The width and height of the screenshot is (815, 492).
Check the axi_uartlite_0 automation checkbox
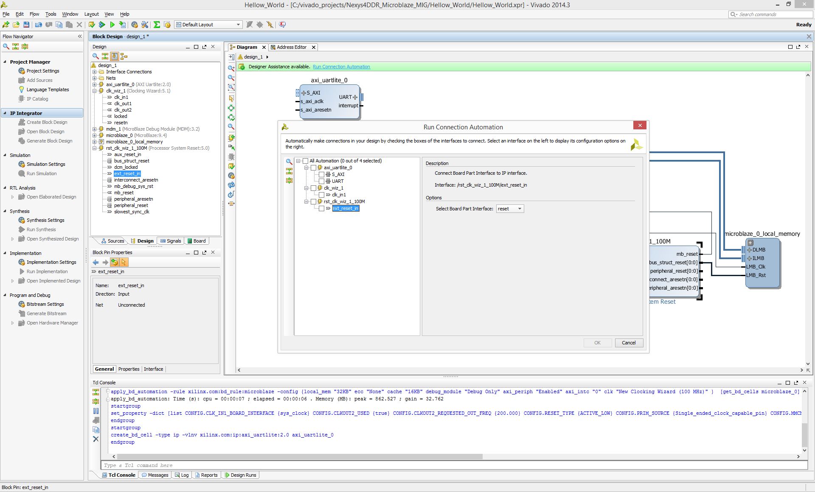[x=313, y=168]
